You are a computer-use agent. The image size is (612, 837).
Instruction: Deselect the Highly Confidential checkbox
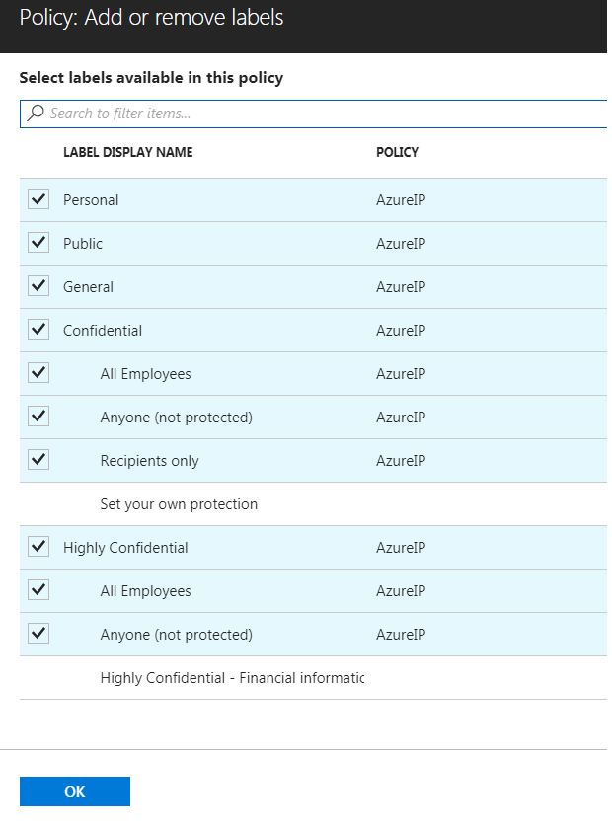pos(38,547)
